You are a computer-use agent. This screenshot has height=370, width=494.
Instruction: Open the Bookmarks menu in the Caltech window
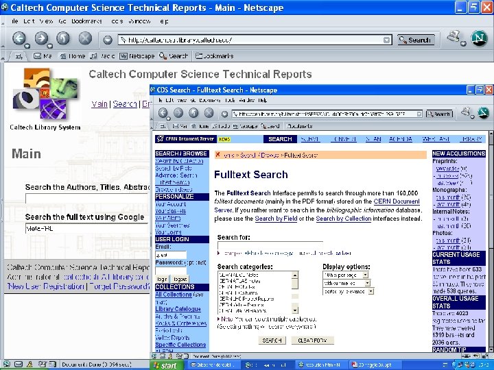(x=86, y=21)
